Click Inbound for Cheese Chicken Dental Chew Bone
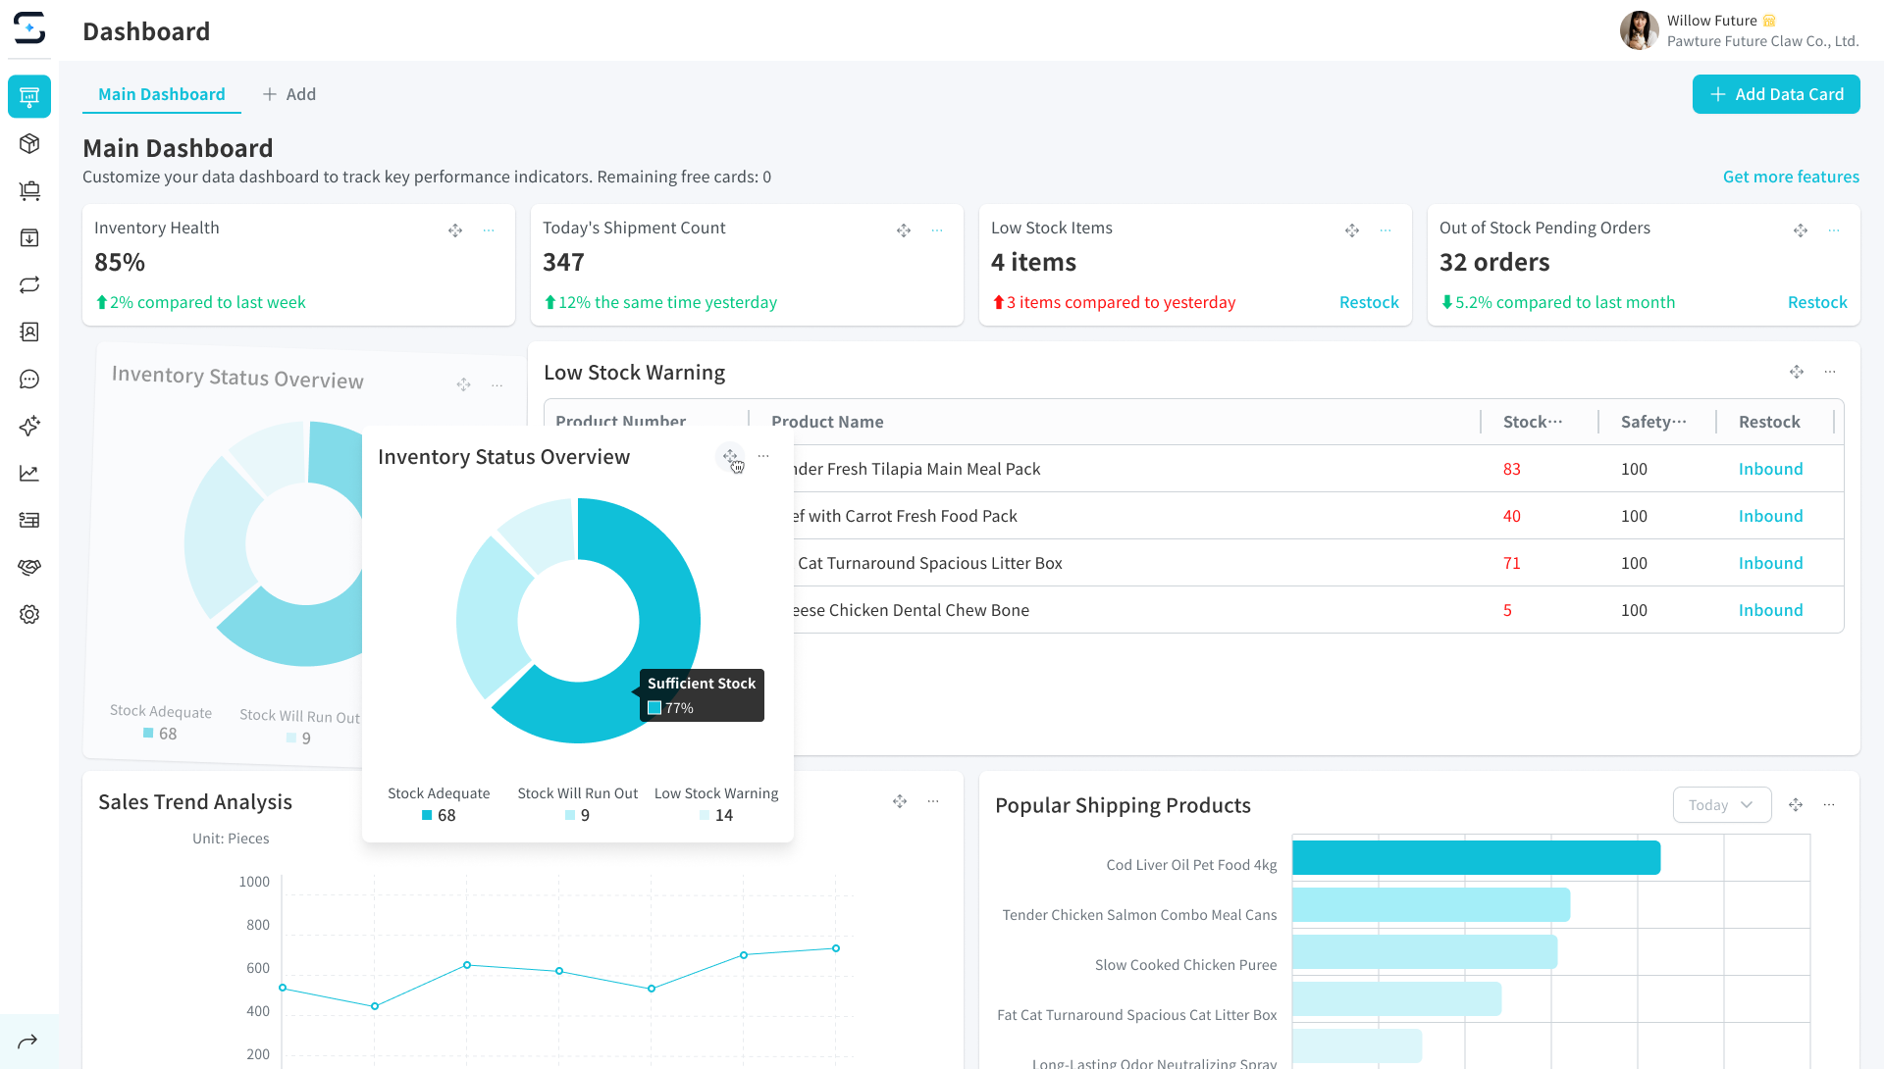Image resolution: width=1884 pixels, height=1069 pixels. click(x=1770, y=610)
